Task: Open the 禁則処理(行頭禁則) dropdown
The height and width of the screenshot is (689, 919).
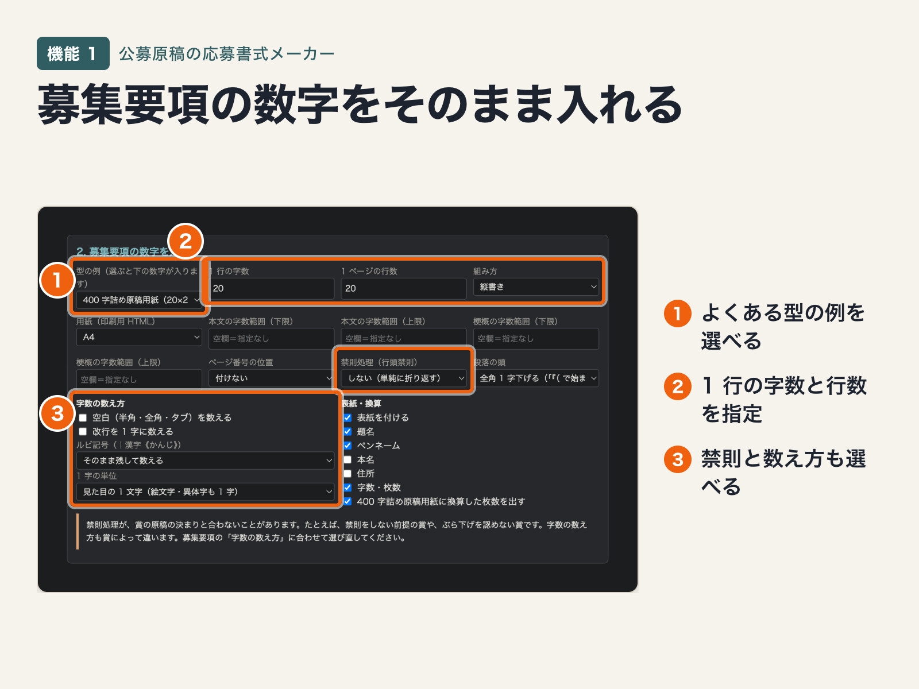Action: point(403,378)
